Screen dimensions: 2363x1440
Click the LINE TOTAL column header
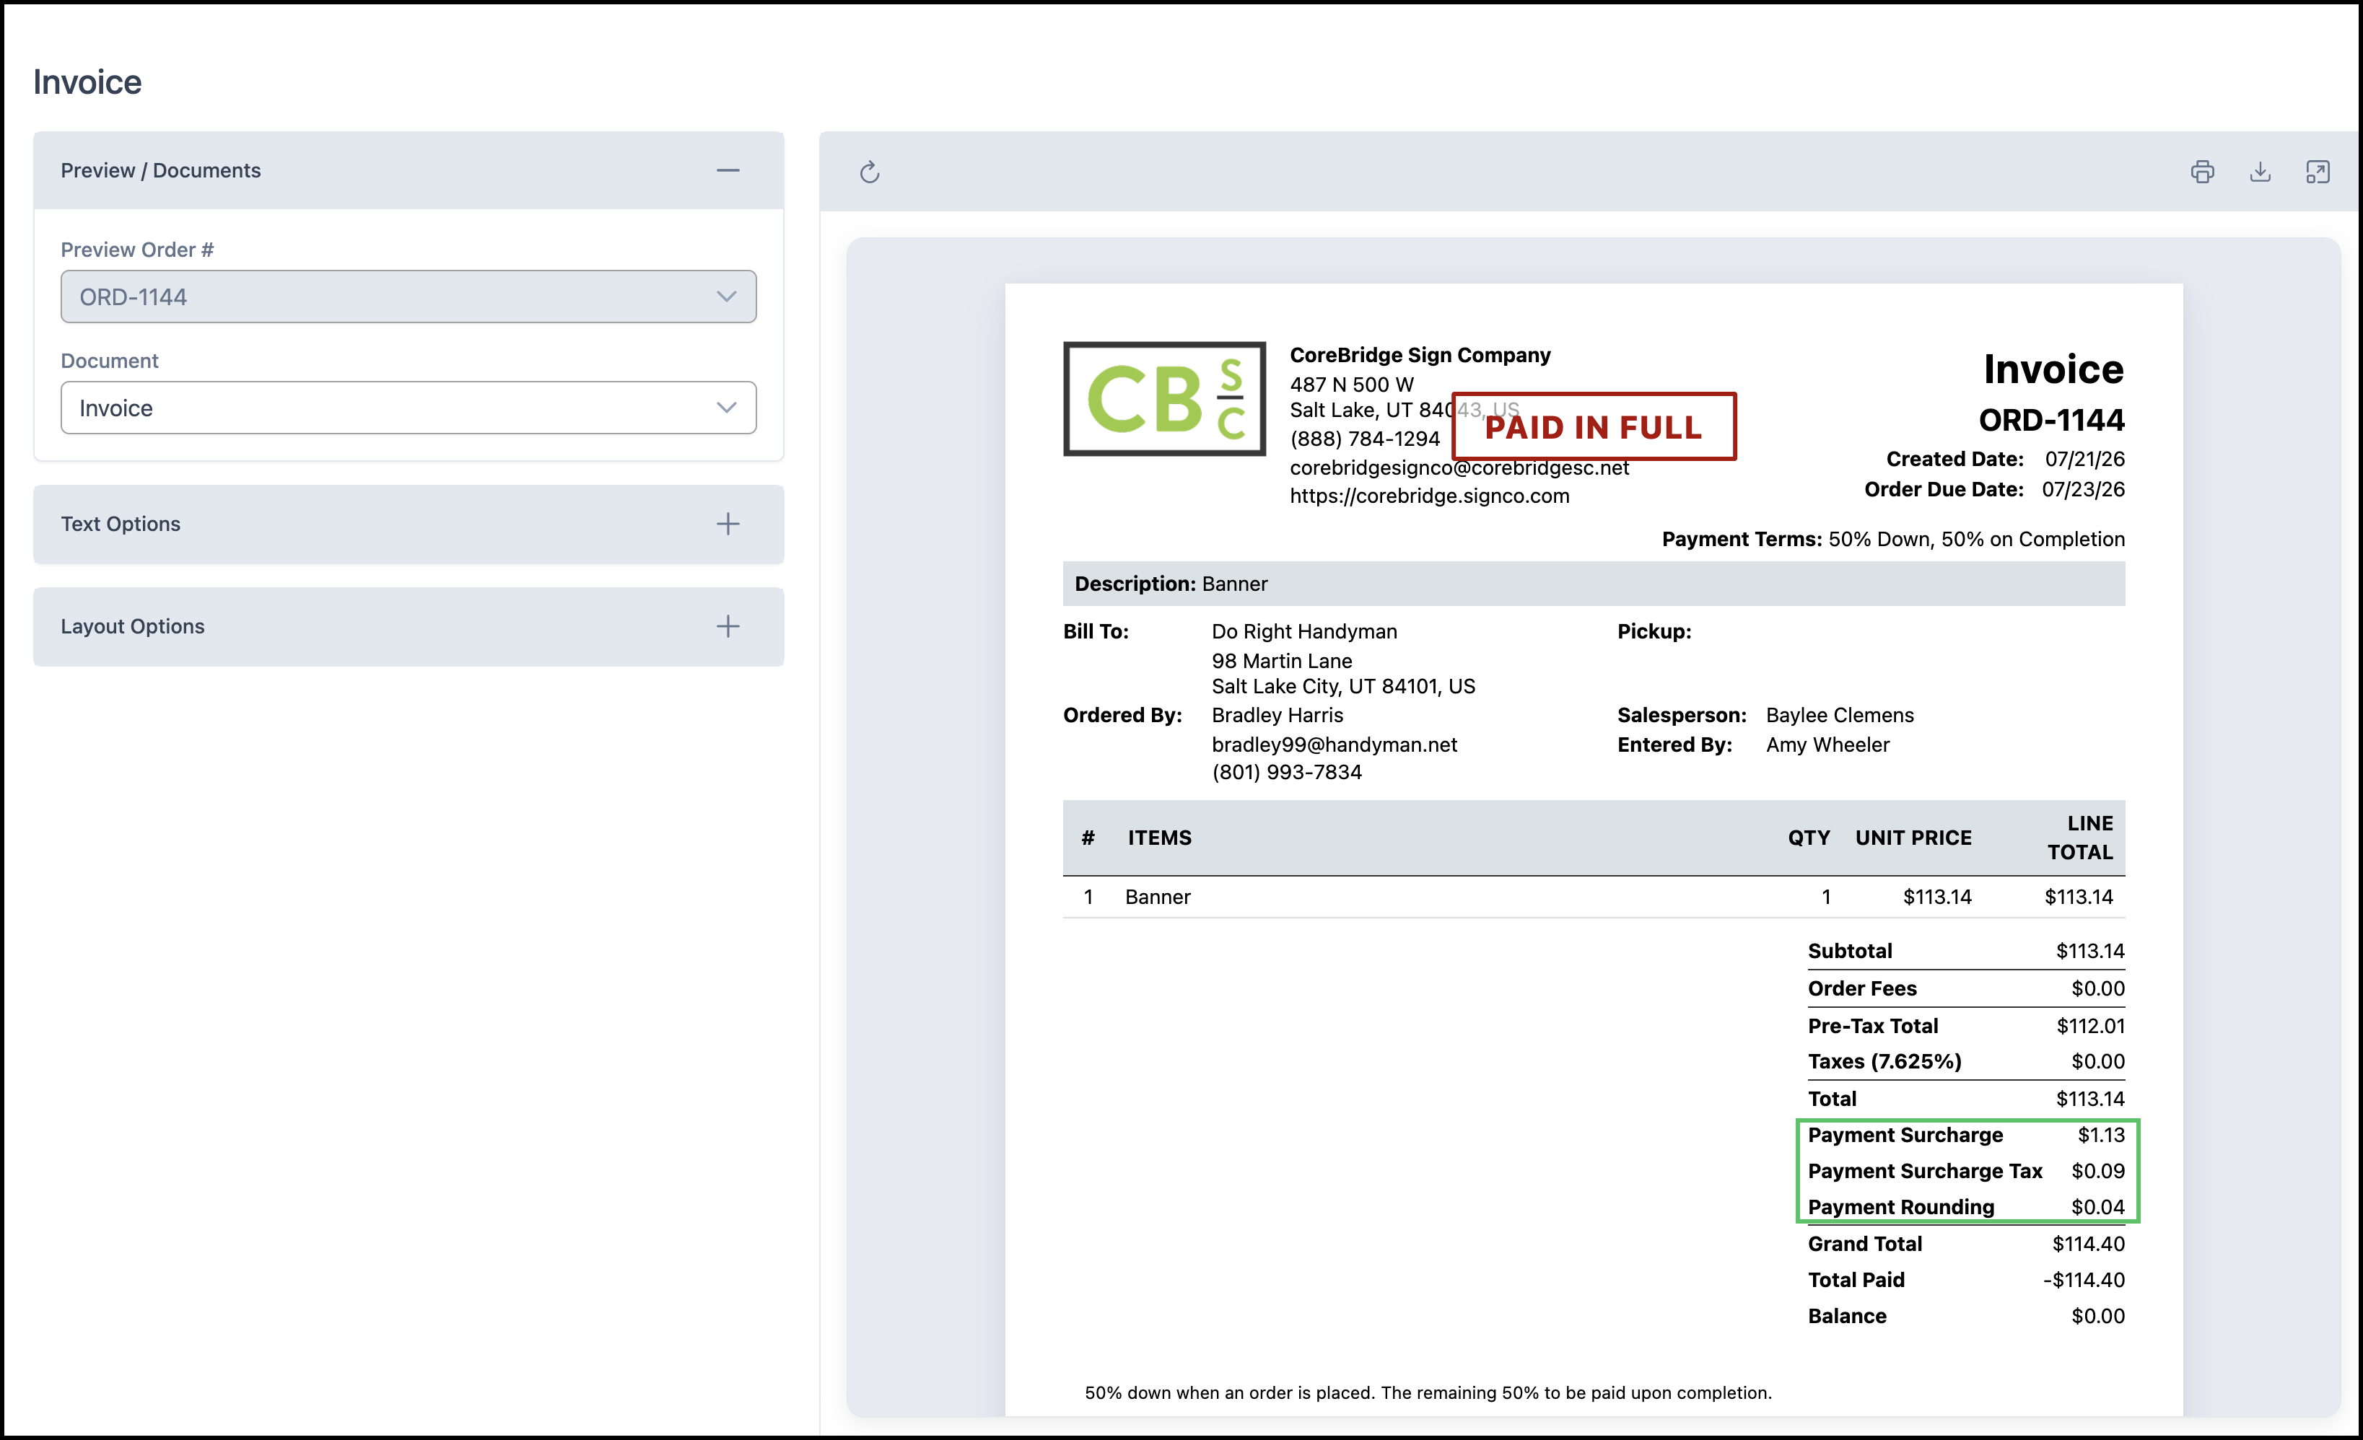tap(2080, 838)
